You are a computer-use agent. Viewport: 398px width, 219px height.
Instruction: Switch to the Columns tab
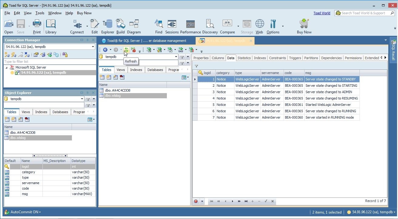click(x=218, y=58)
